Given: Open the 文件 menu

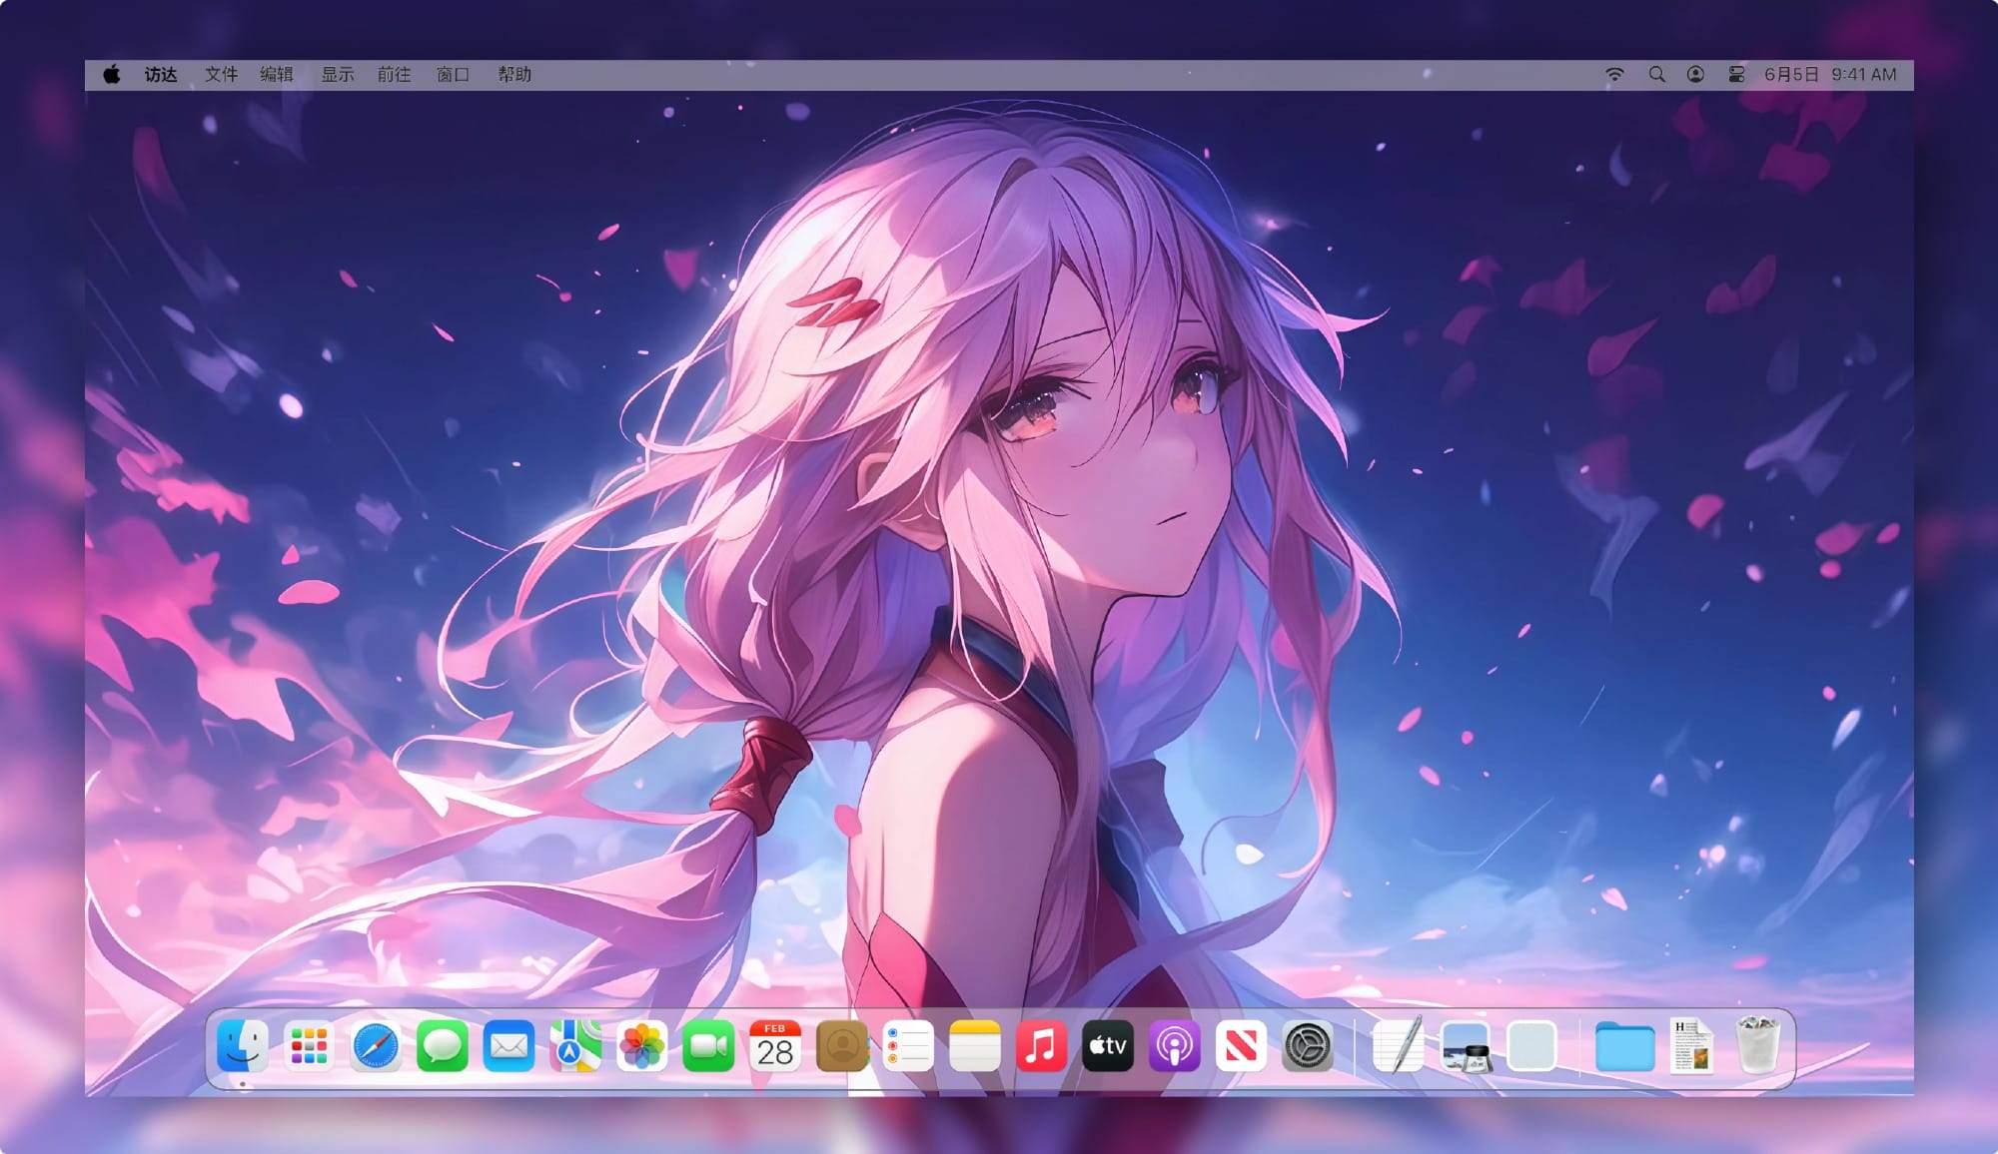Looking at the screenshot, I should point(221,75).
